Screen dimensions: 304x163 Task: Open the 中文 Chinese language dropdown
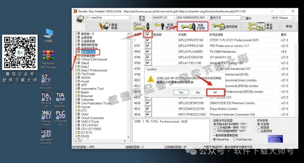pyautogui.click(x=292, y=18)
